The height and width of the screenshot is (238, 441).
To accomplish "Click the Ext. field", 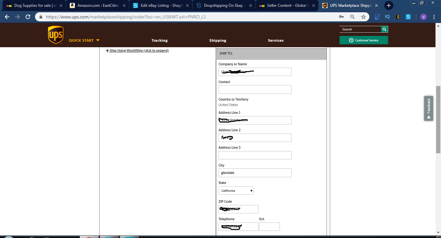I will click(269, 227).
